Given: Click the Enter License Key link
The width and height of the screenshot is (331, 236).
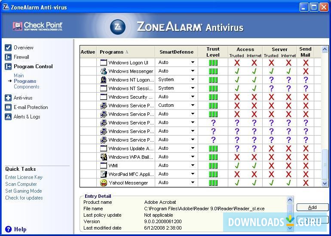Looking at the screenshot, I should point(24,177).
